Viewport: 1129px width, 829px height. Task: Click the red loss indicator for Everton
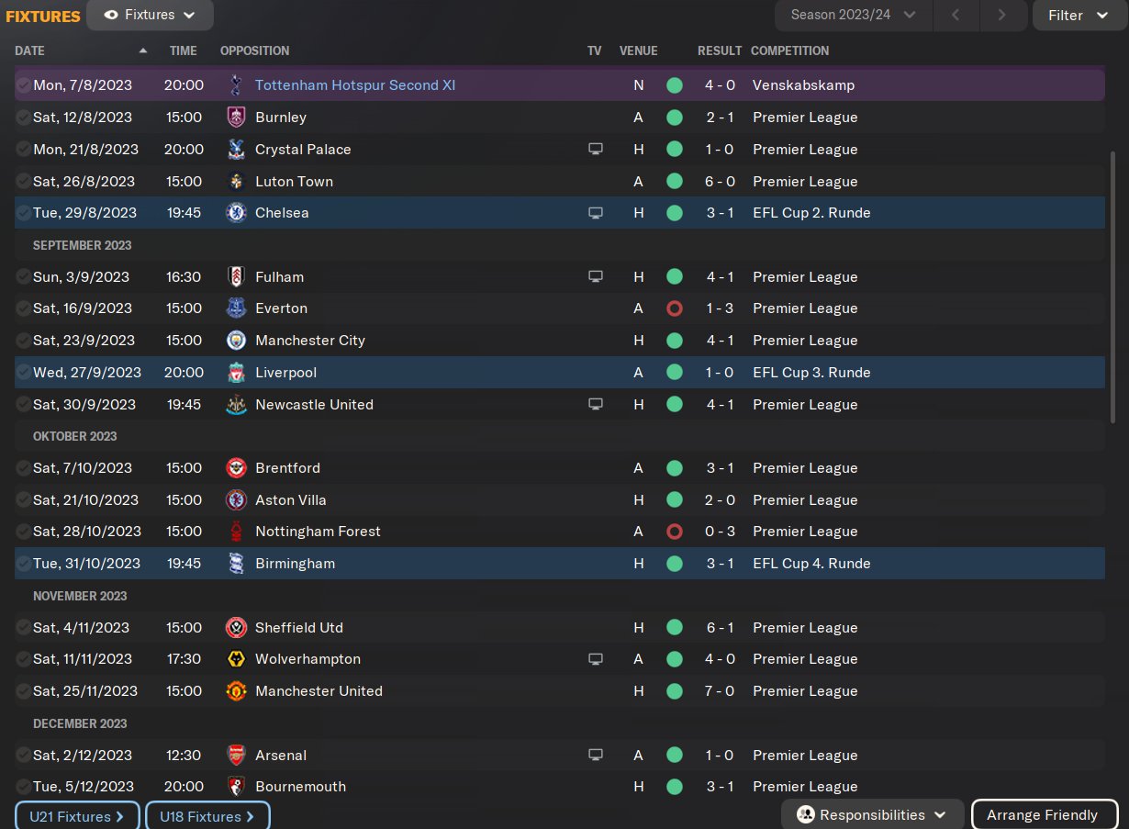[x=675, y=308]
